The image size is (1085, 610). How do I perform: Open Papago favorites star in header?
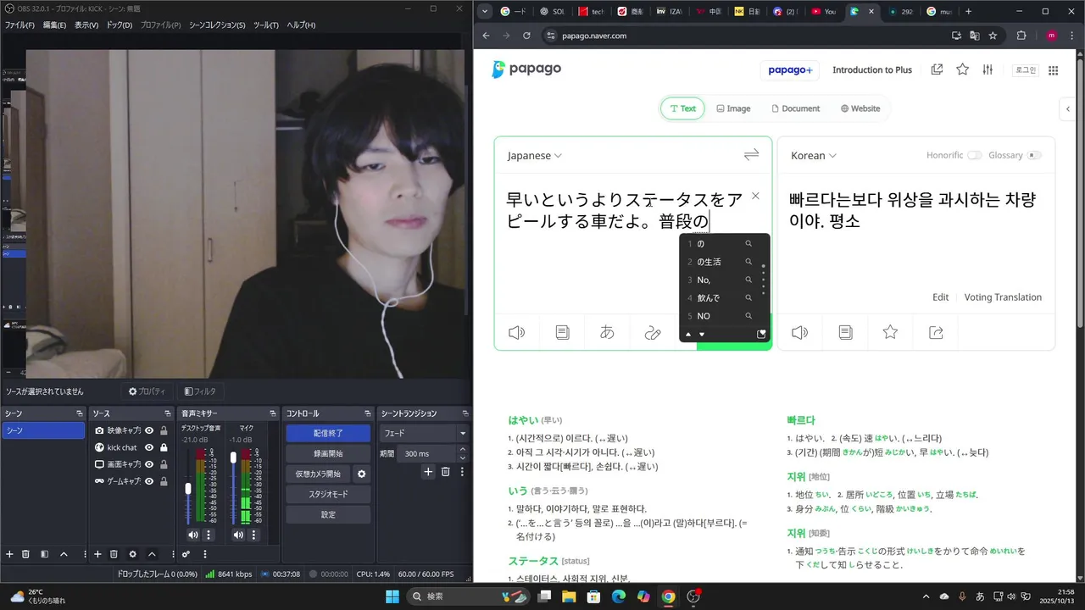coord(962,69)
